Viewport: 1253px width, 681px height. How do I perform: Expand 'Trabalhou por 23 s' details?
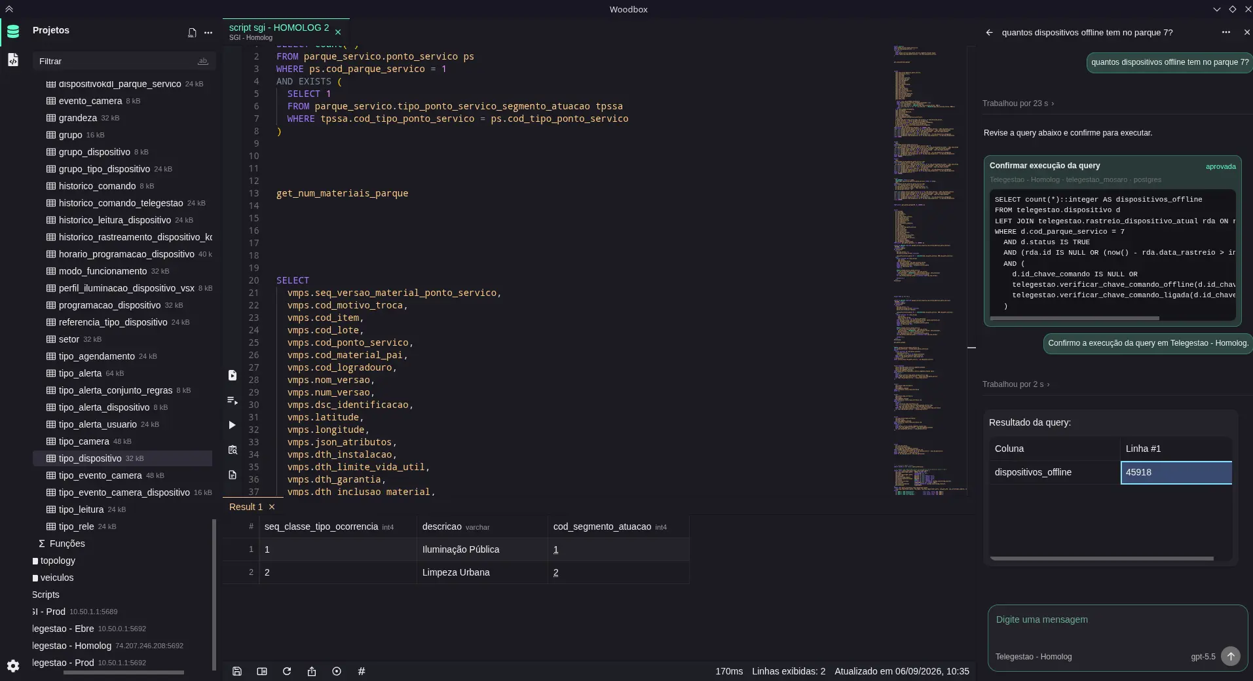point(1018,103)
